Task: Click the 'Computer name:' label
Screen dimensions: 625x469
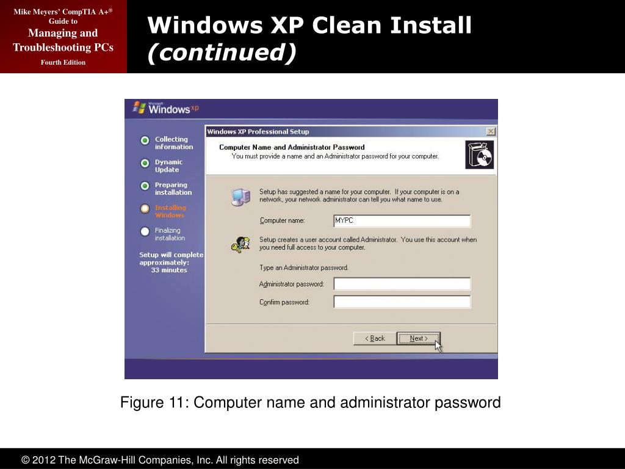Action: click(282, 220)
